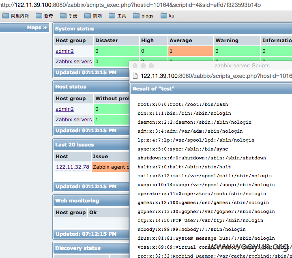Click the System status widget header
The image size is (292, 258).
pyautogui.click(x=173, y=29)
